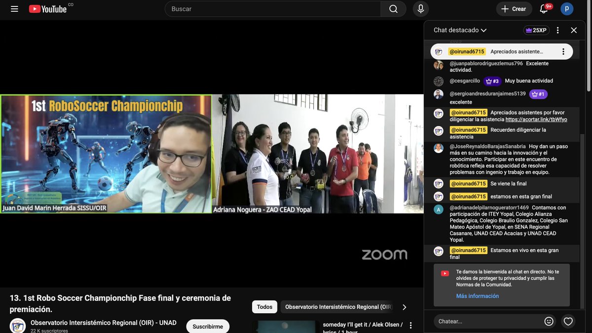592x333 pixels.
Task: Open the hamburger guide menu
Action: (x=14, y=9)
